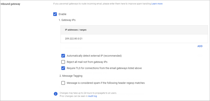Image resolution: width=210 pixels, height=101 pixels.
Task: Click the blue info circle icon
Action: [56, 94]
